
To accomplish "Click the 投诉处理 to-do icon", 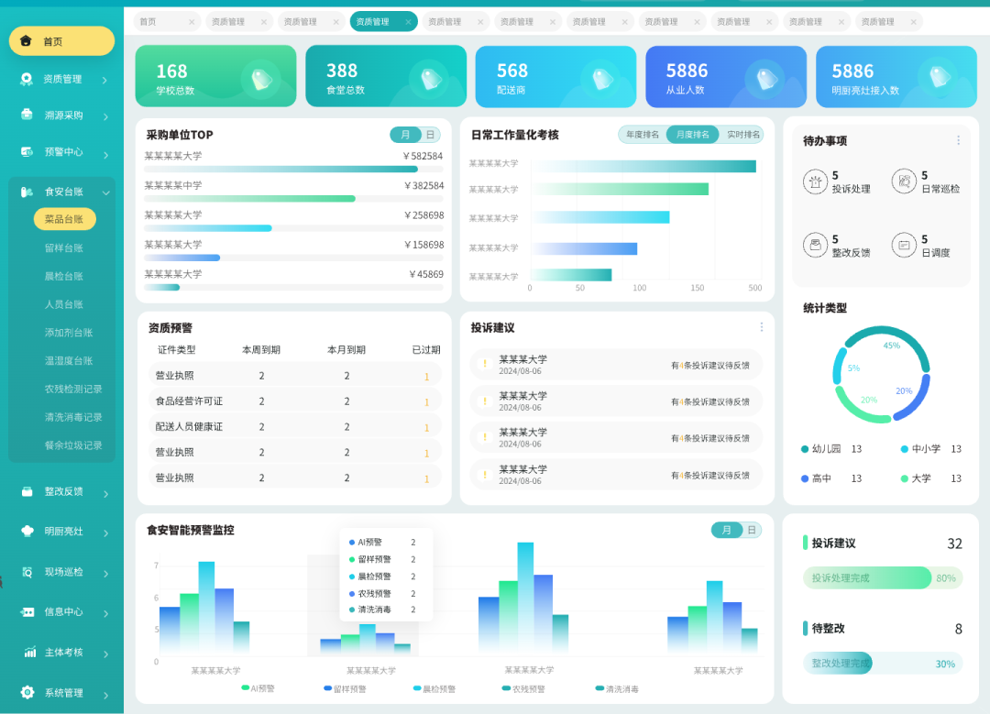I will 815,181.
